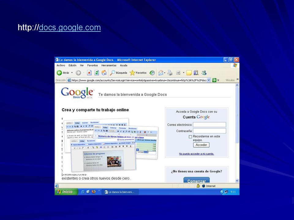Open the docs.google.com link on the slide
The image size is (294, 220).
pos(70,28)
